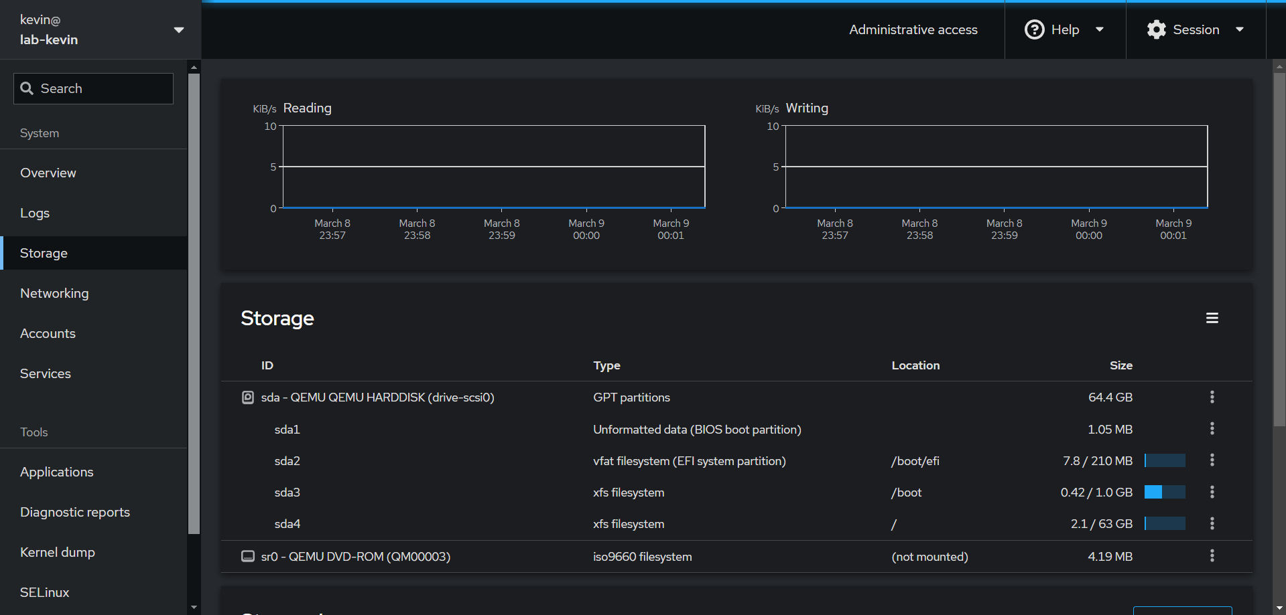This screenshot has width=1286, height=615.
Task: Open the sda4 xfs filesystem row
Action: [x=628, y=524]
